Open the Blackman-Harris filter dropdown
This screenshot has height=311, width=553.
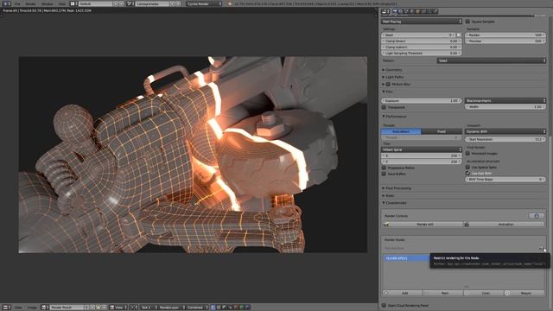pyautogui.click(x=505, y=100)
